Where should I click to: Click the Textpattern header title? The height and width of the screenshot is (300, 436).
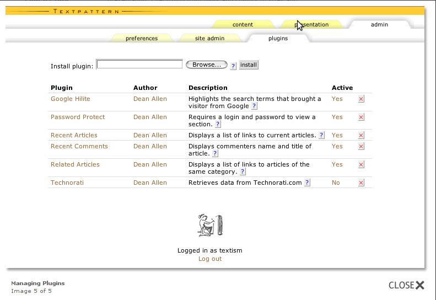pyautogui.click(x=86, y=12)
